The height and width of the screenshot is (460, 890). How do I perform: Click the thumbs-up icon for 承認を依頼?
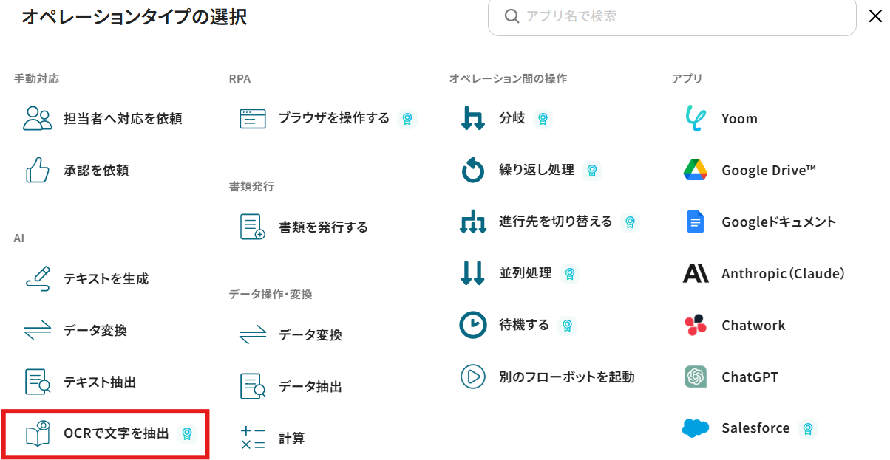[x=38, y=170]
